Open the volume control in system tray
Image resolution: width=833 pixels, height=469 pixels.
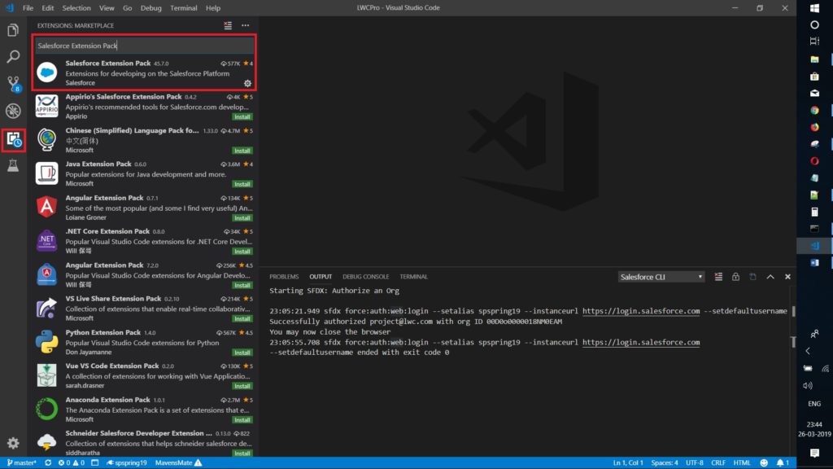click(808, 385)
